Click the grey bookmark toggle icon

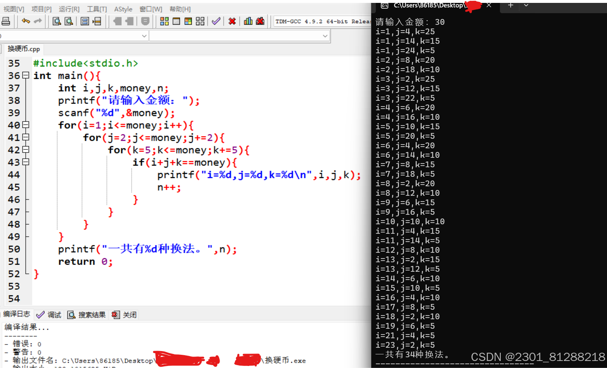coord(145,21)
